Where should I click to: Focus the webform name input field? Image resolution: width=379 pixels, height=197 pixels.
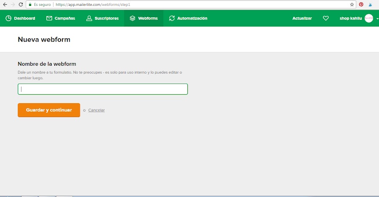[x=103, y=89]
